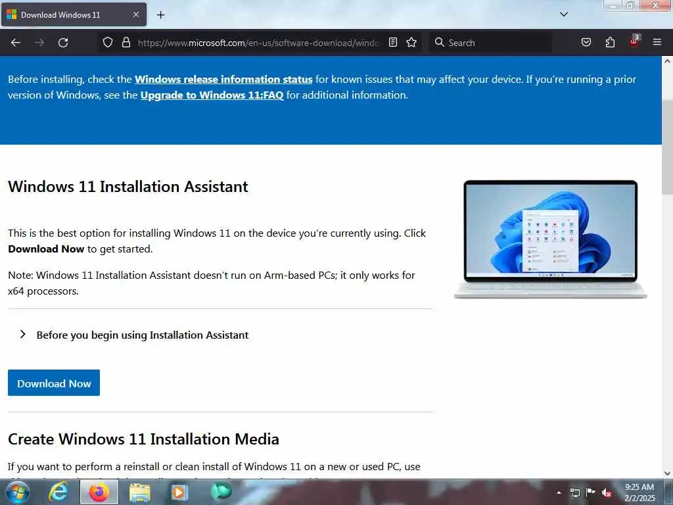Viewport: 673px width, 505px height.
Task: Click the page scroll up arrow
Action: 668,61
